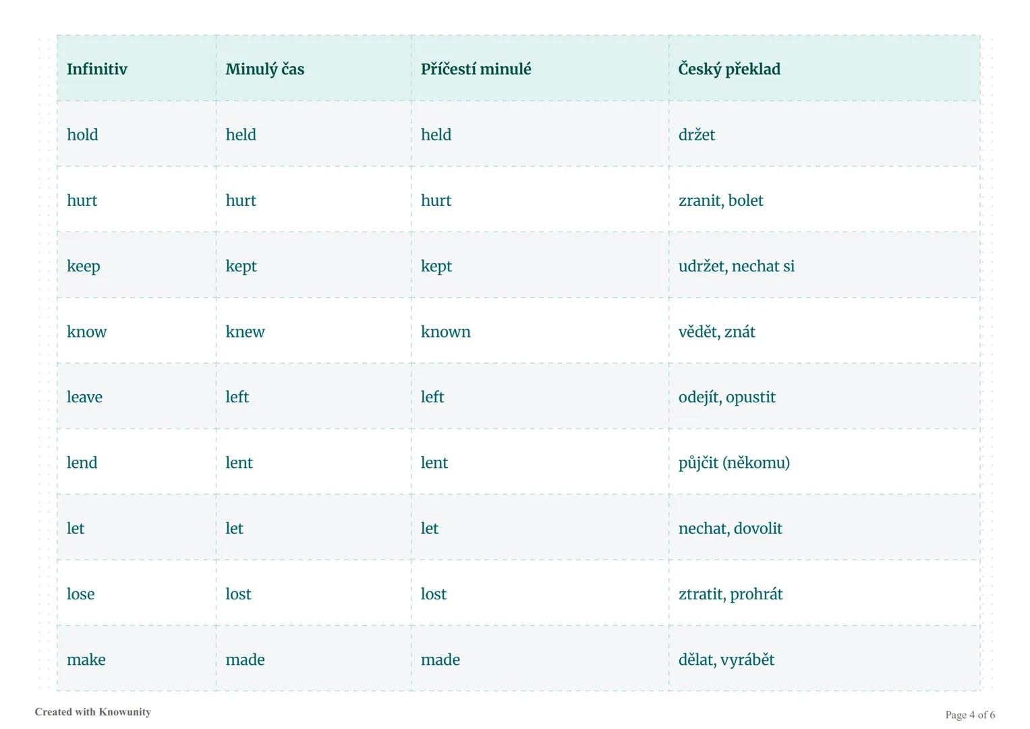The height and width of the screenshot is (729, 1030).
Task: Click the "Příčestí minulé" column header
Action: click(476, 69)
